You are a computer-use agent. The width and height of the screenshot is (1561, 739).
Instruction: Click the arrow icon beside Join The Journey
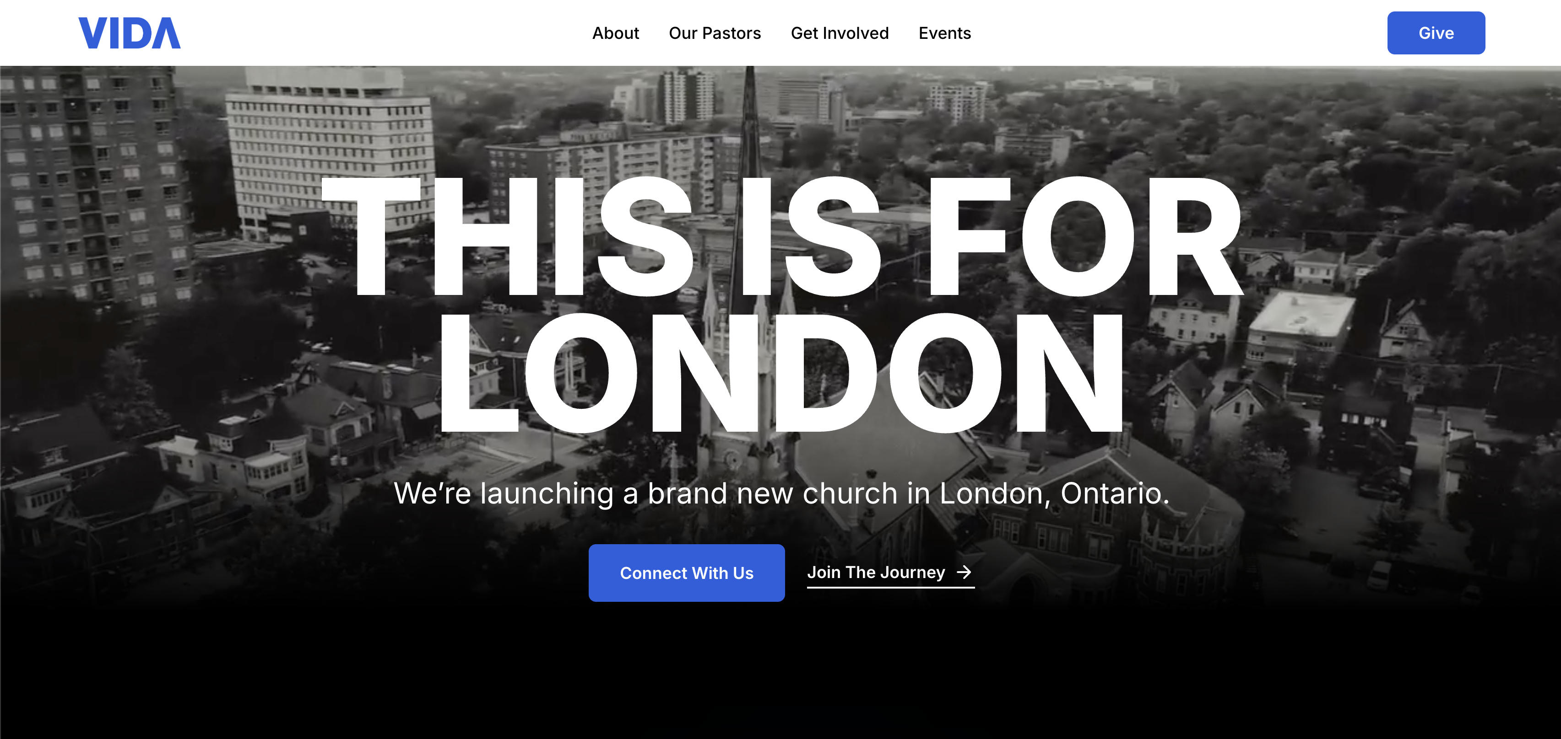(x=964, y=572)
